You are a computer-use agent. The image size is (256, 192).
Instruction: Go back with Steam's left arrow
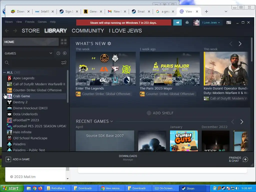click(x=7, y=31)
